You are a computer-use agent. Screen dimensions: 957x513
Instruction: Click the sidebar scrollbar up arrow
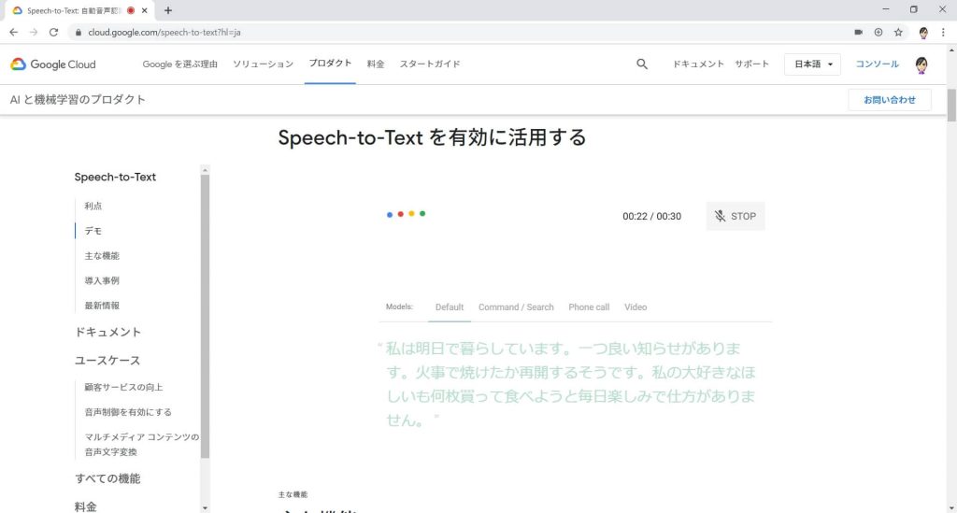coord(205,170)
